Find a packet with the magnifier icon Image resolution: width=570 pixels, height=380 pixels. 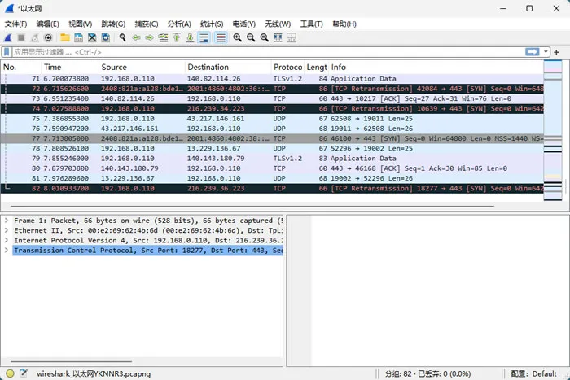pos(122,37)
